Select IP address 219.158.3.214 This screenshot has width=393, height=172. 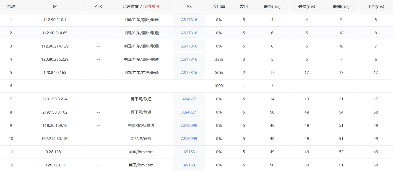coord(55,99)
